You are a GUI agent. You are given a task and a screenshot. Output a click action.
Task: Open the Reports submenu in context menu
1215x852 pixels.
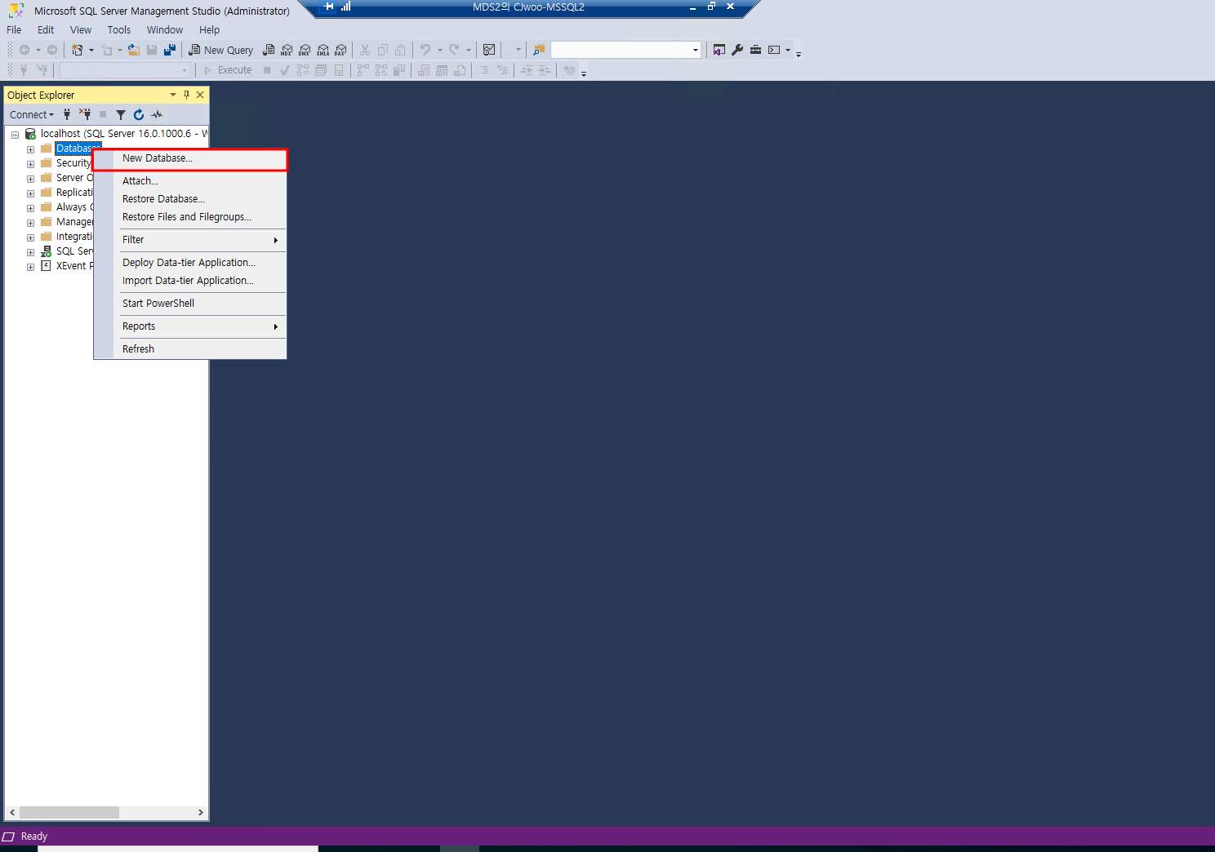coord(190,326)
